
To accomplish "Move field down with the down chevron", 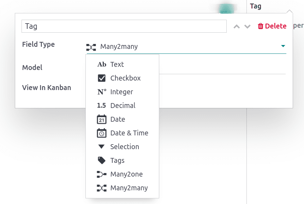I will pyautogui.click(x=247, y=26).
